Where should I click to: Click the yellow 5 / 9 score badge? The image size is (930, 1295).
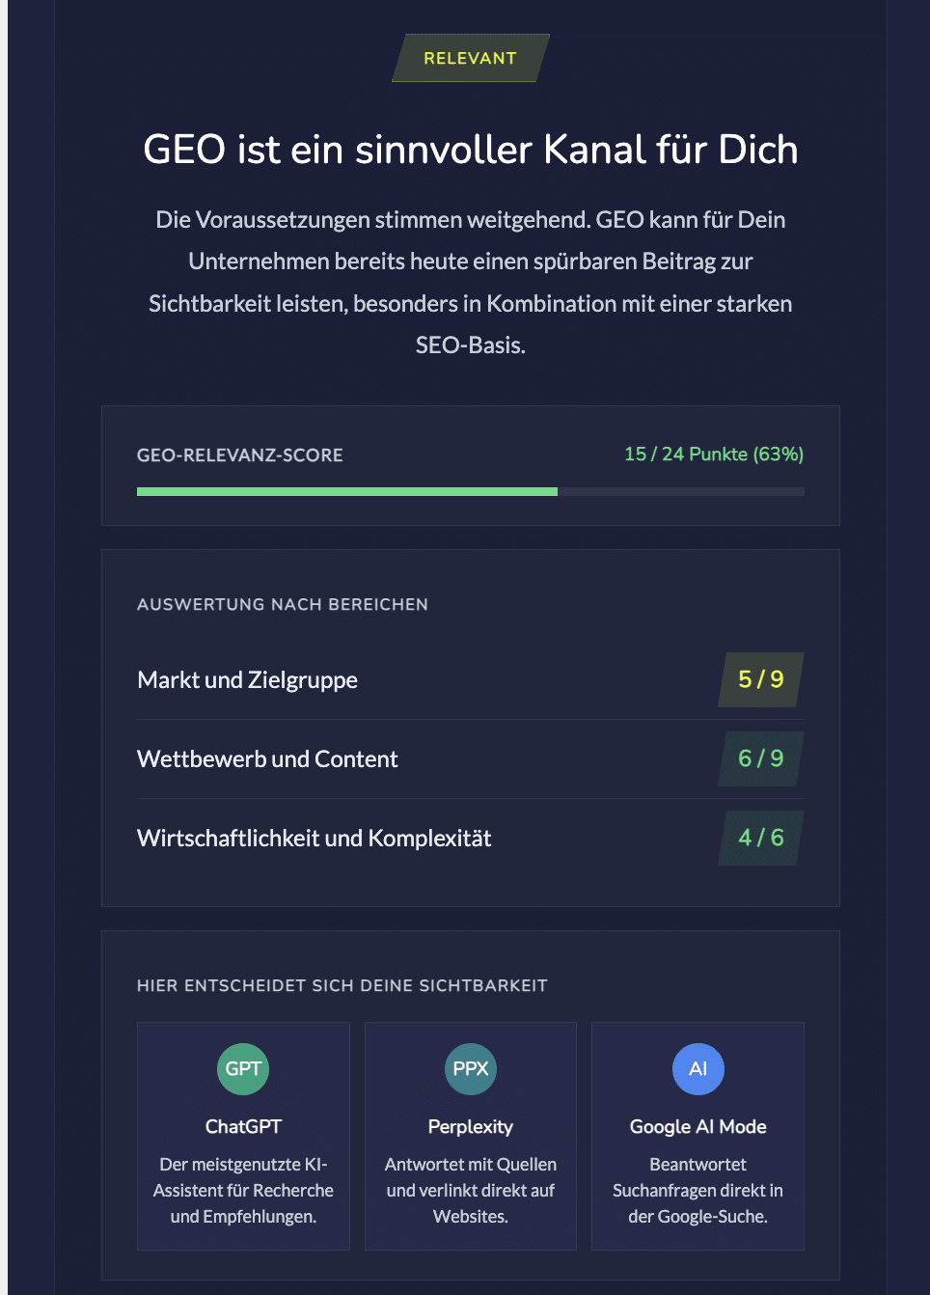click(761, 679)
